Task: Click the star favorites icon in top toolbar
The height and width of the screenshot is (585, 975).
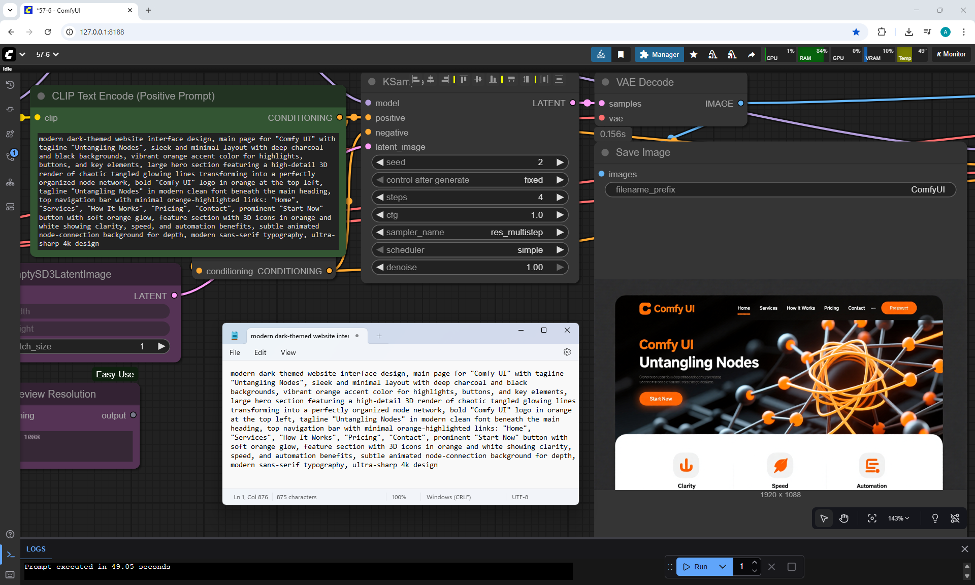Action: click(693, 54)
